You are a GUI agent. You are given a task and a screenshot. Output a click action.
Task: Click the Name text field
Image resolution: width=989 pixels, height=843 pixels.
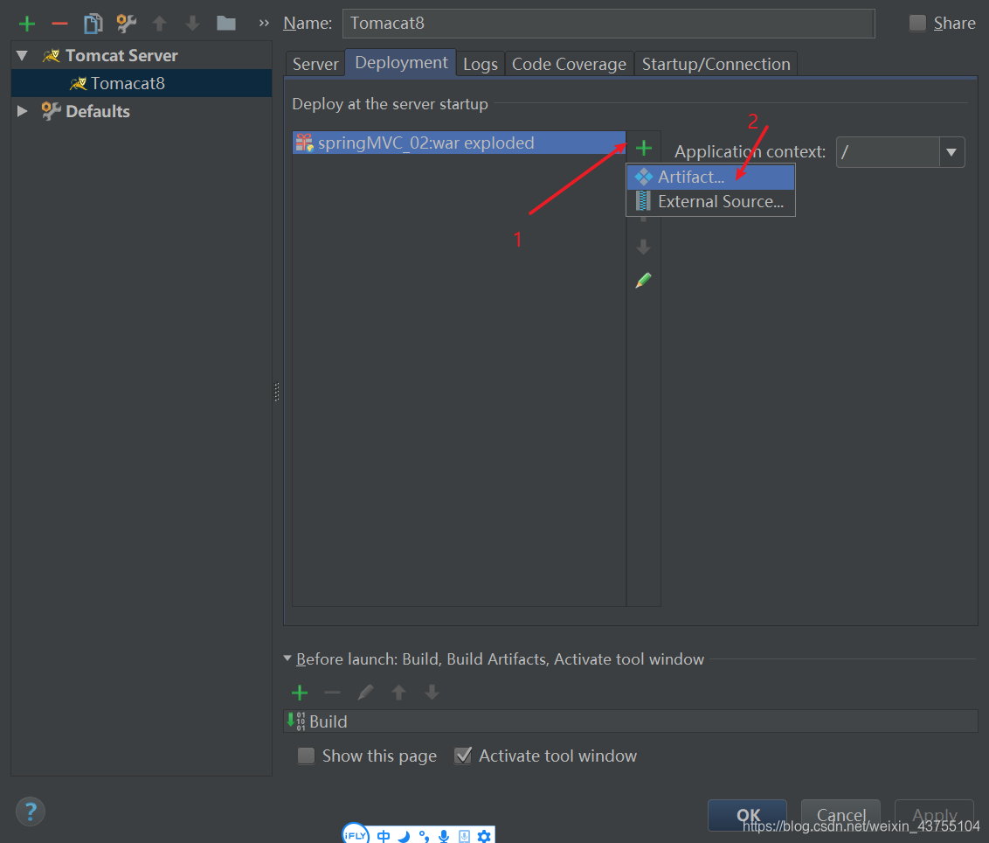(x=609, y=24)
